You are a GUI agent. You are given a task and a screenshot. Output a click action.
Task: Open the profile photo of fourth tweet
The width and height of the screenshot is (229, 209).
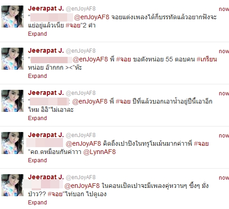[12, 143]
